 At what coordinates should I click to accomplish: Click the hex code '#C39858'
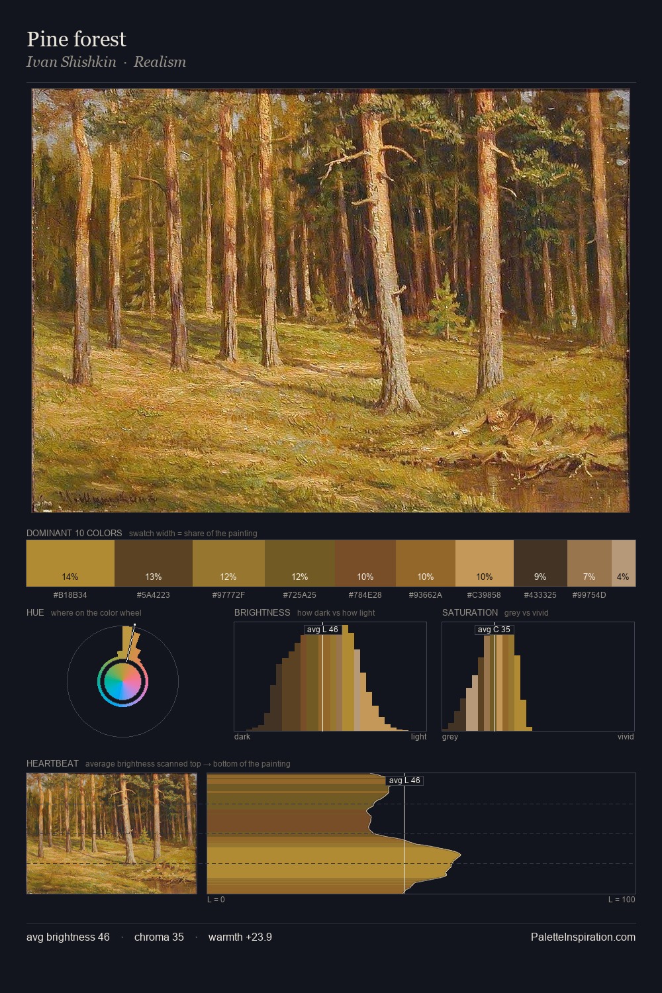[x=485, y=594]
